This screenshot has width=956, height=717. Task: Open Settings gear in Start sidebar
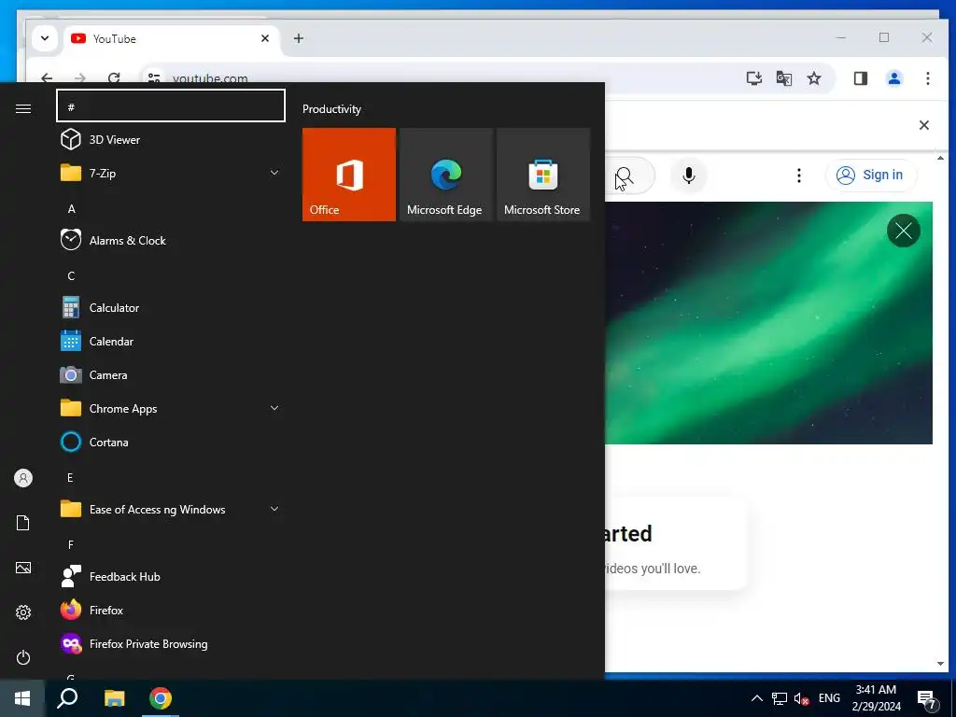pos(23,612)
